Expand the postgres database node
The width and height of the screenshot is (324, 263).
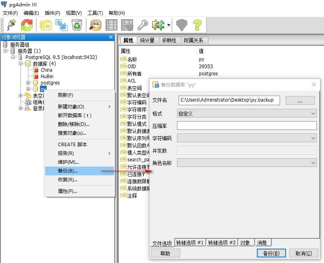[28, 82]
